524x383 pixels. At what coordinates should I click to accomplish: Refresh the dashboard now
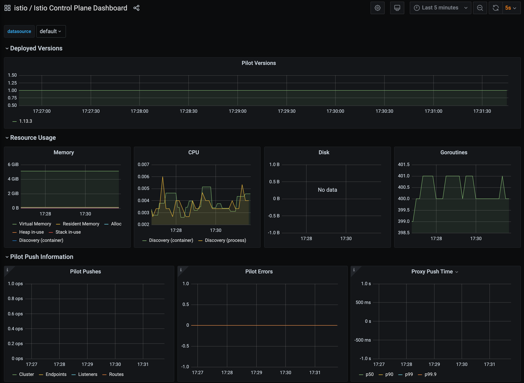click(x=495, y=8)
